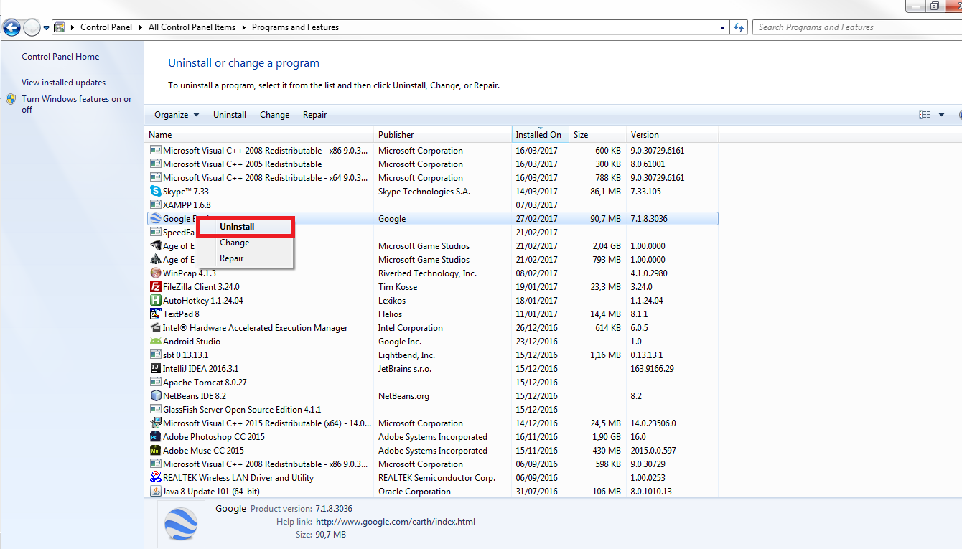The width and height of the screenshot is (962, 549).
Task: Click the Adobe Muse CC 2015 icon
Action: coord(155,451)
